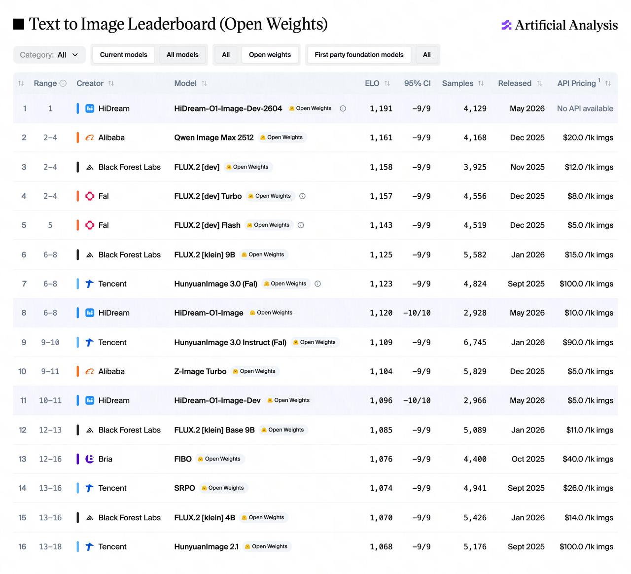Sort by rank using leftmost sort arrows
The image size is (631, 574).
click(21, 83)
